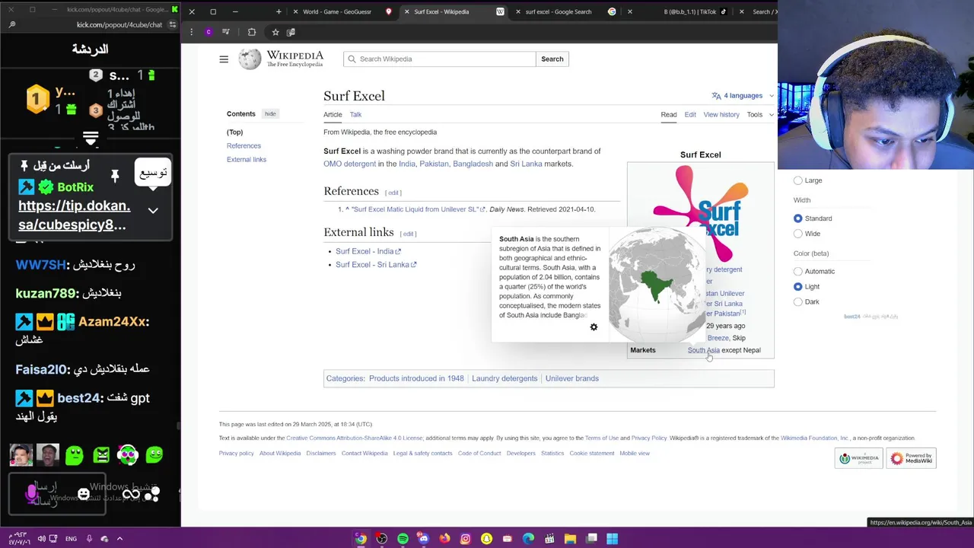Click the South Asia globe map thumbnail

point(657,285)
